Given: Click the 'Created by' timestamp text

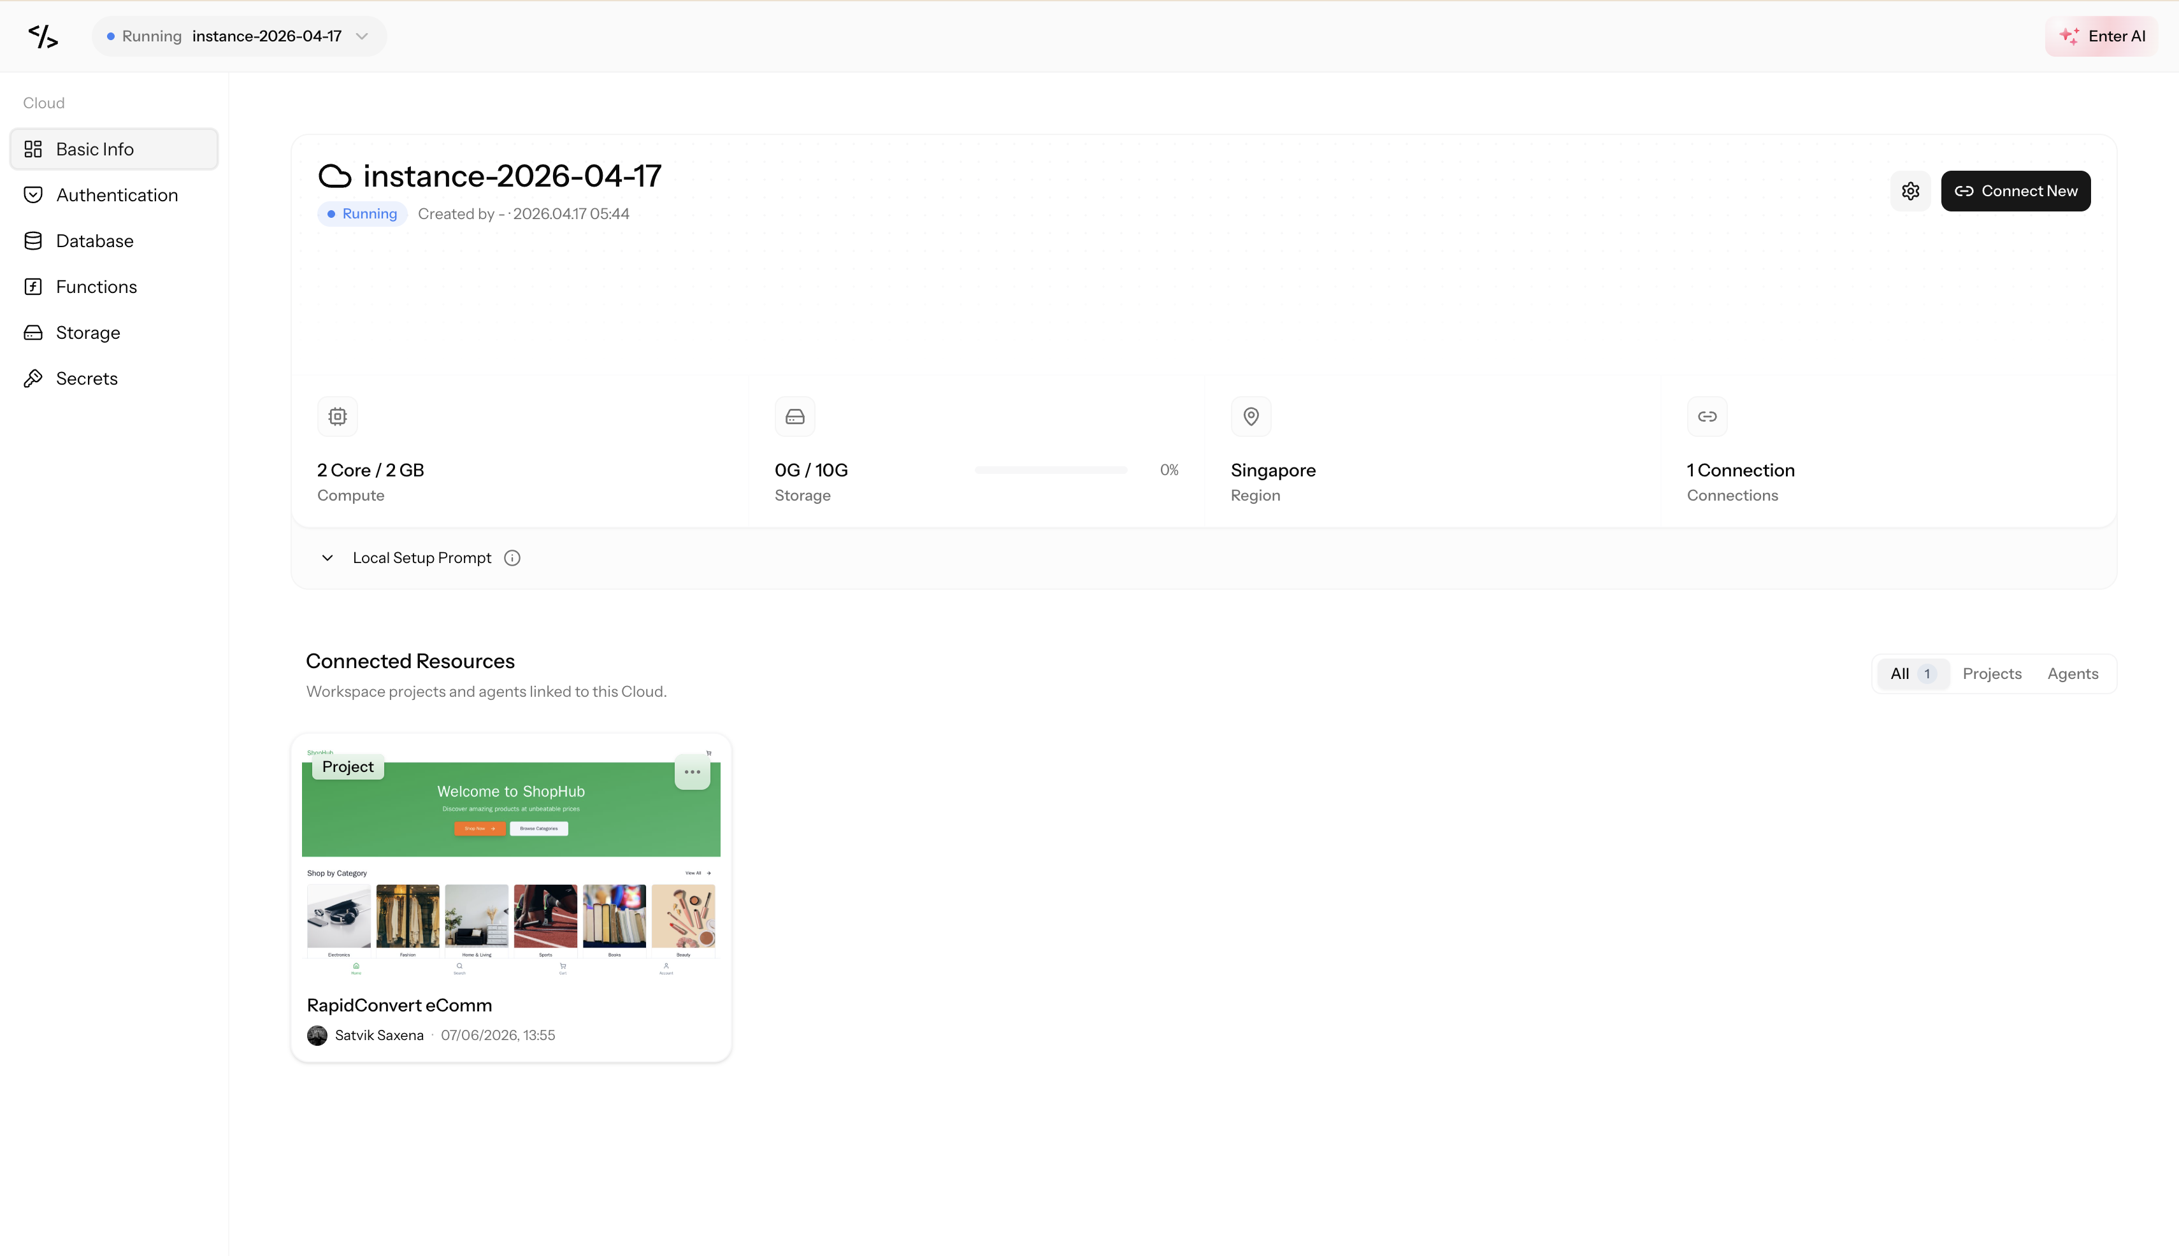Looking at the screenshot, I should tap(524, 214).
